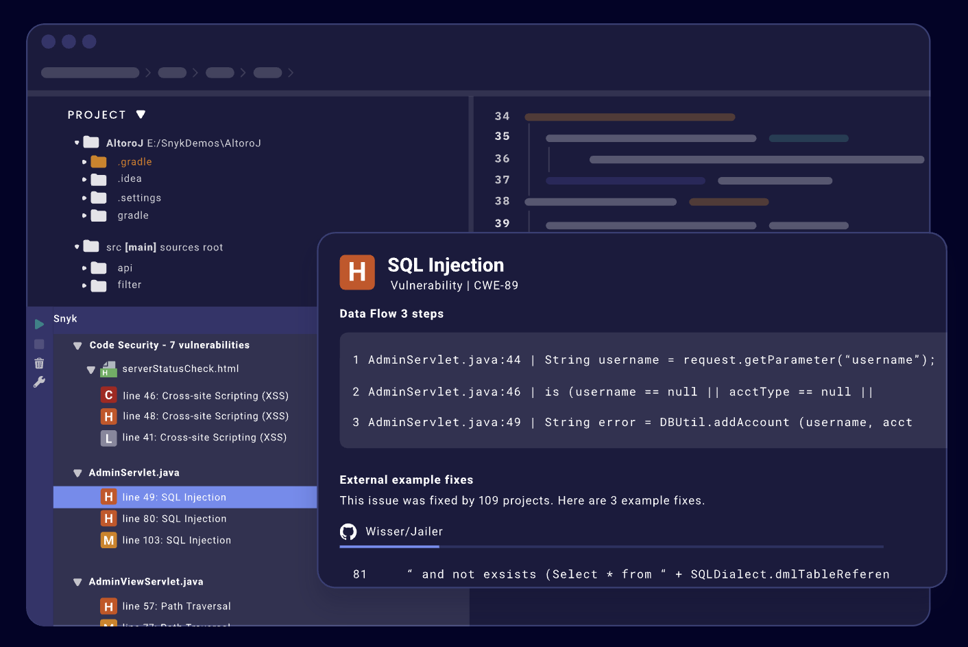Click the api folder icon
This screenshot has width=968, height=647.
click(99, 268)
